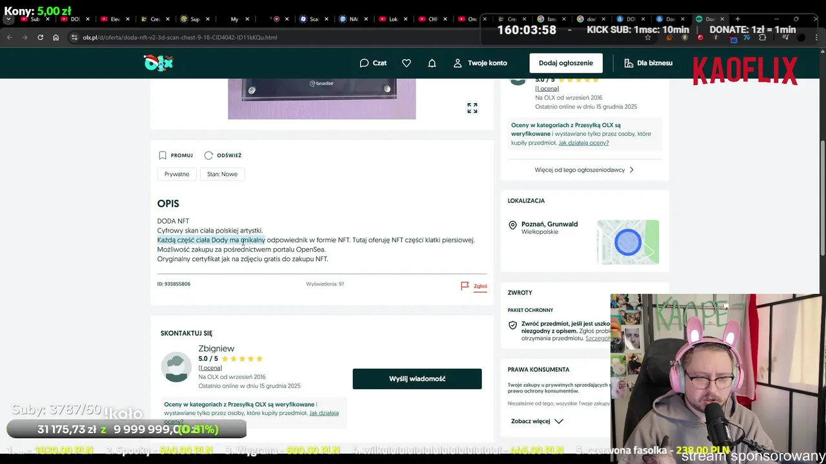Open notifications bell icon
The width and height of the screenshot is (826, 464).
432,63
